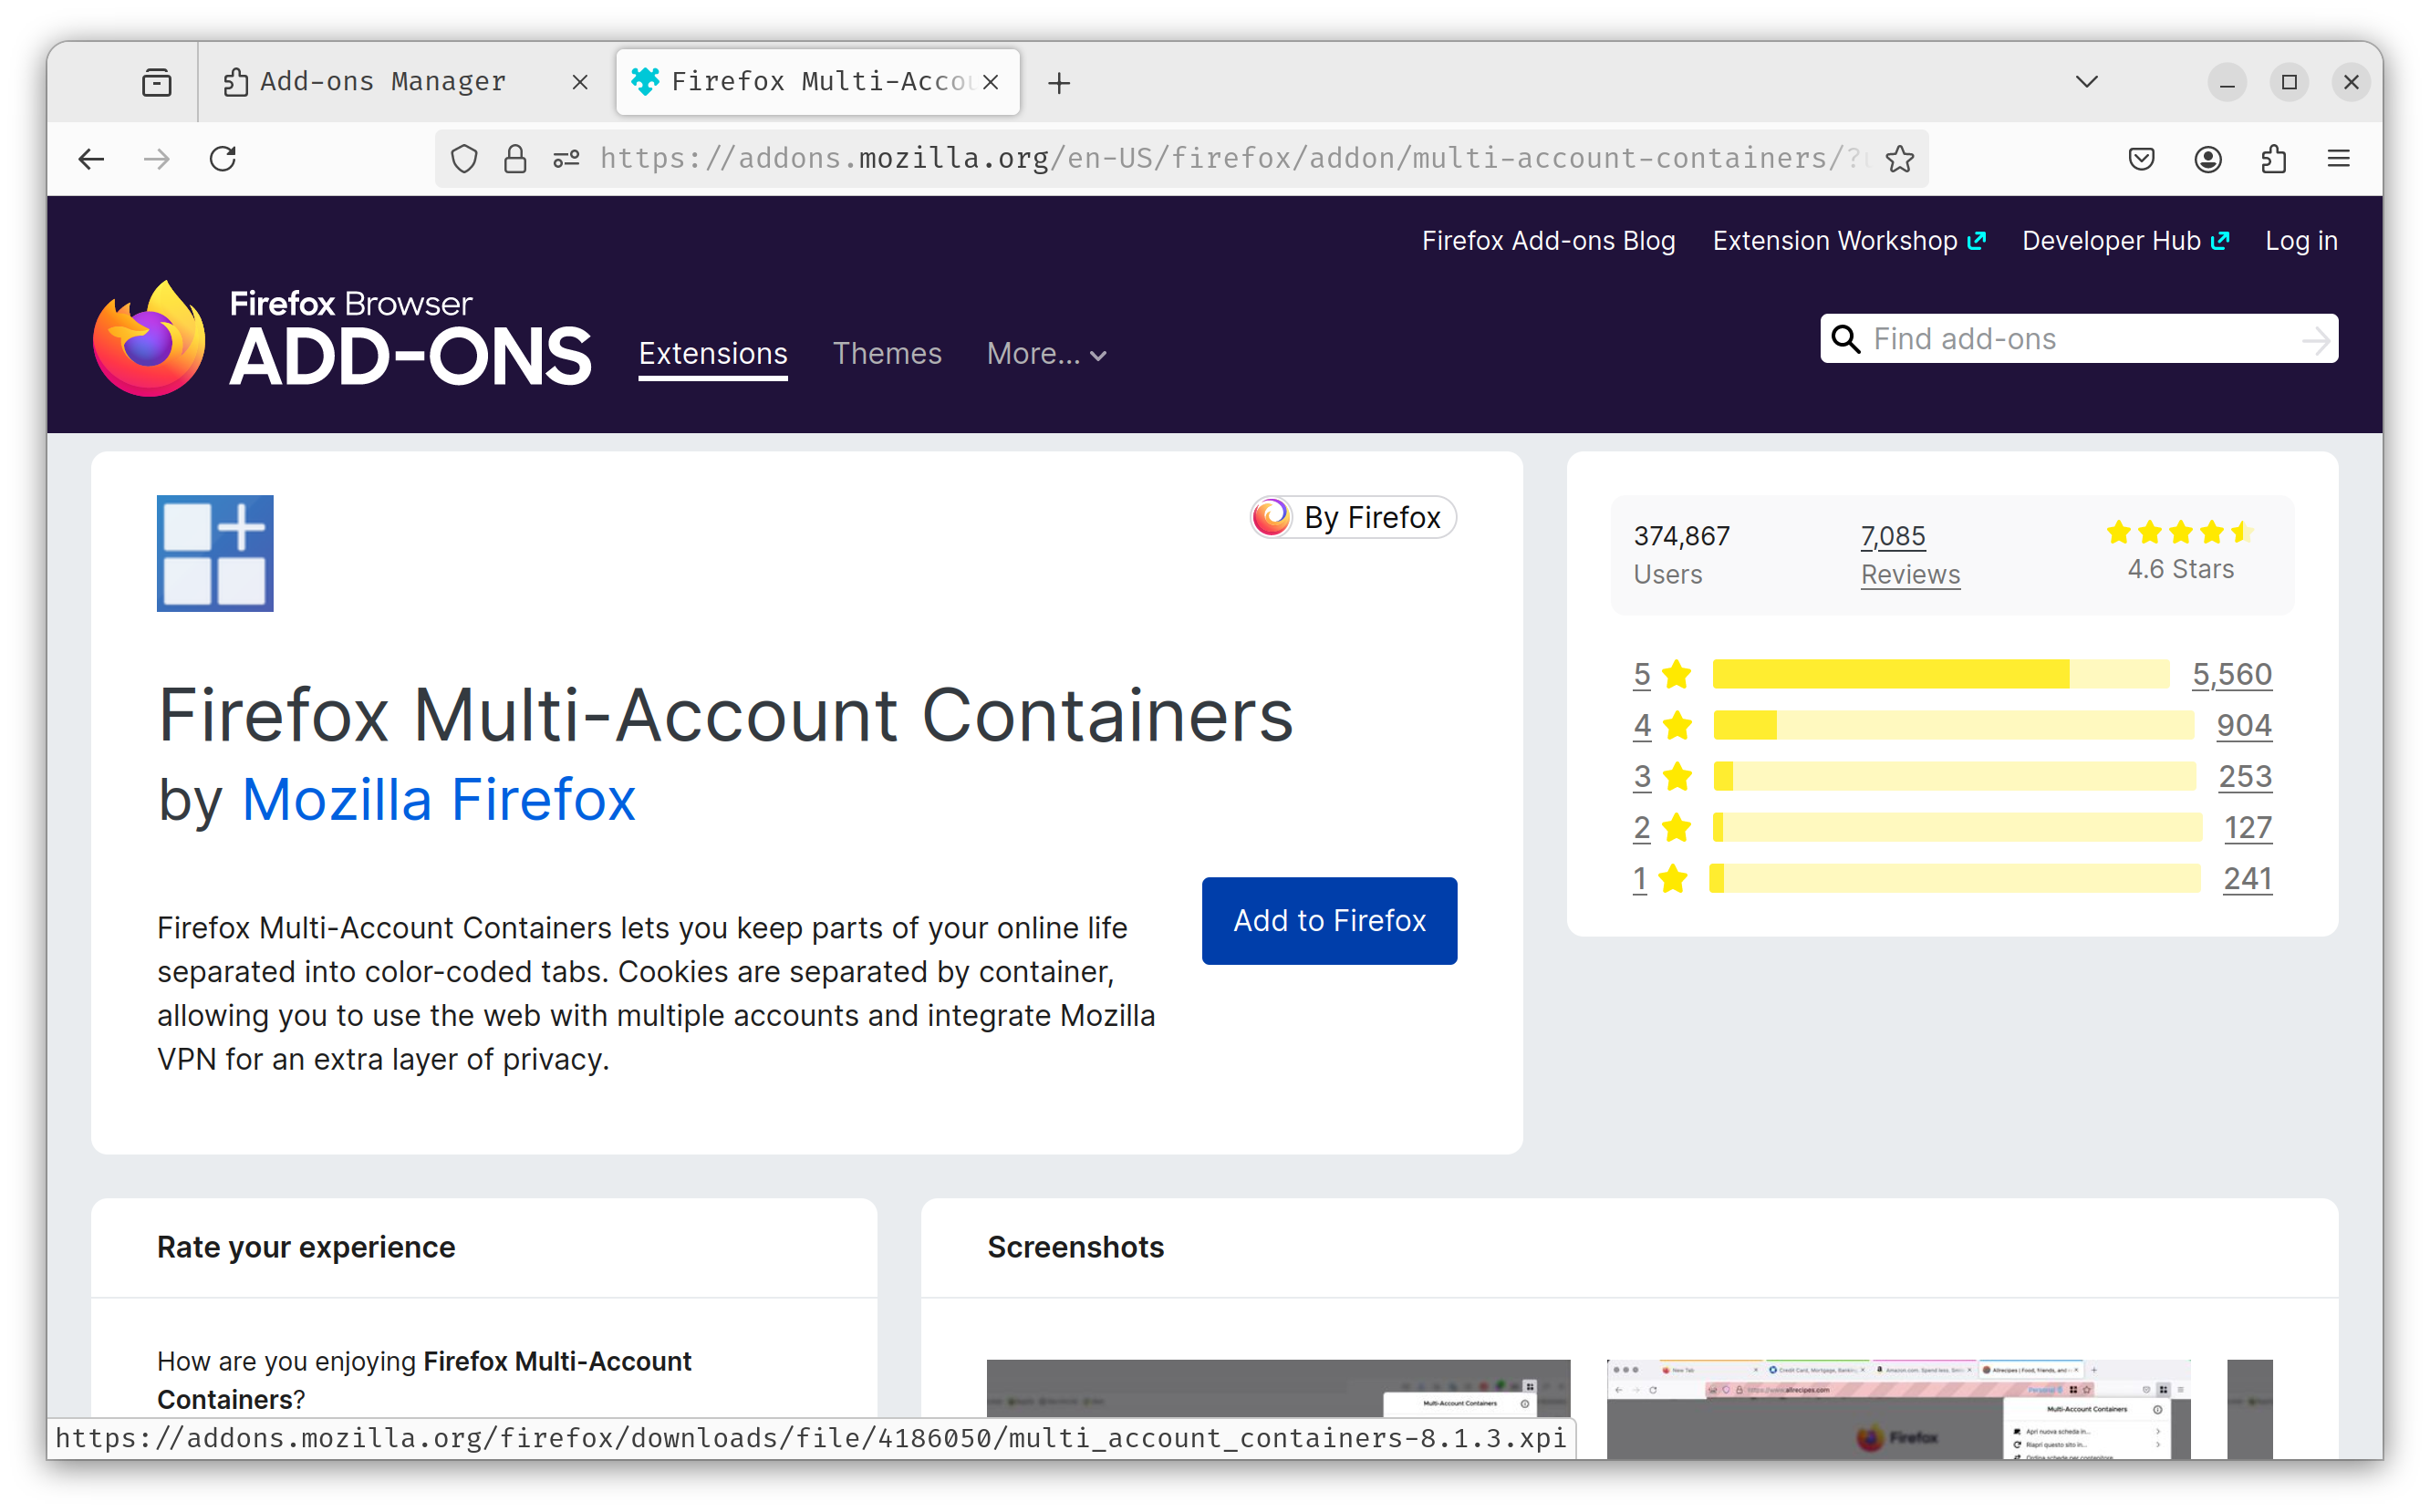Click the Multi-Account Containers extension icon
2430x1512 pixels.
coord(215,553)
